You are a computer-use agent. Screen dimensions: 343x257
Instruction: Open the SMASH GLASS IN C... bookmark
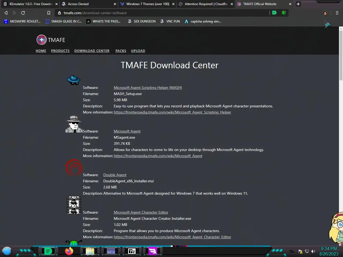(x=64, y=21)
